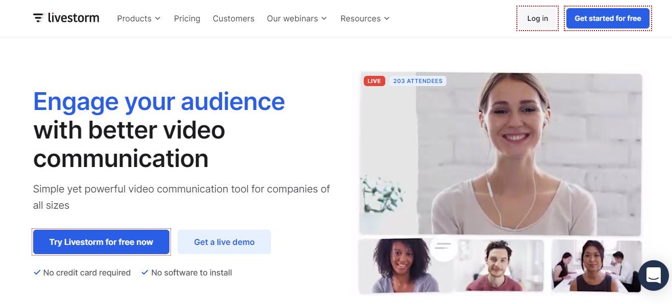The image size is (672, 304).
Task: Expand the Products dropdown menu
Action: click(x=138, y=18)
